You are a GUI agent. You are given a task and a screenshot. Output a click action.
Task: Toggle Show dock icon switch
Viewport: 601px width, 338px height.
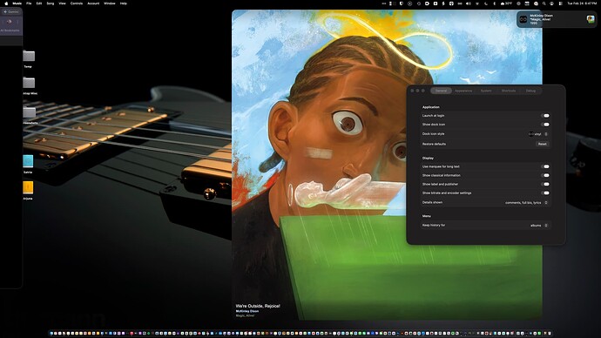pyautogui.click(x=546, y=125)
